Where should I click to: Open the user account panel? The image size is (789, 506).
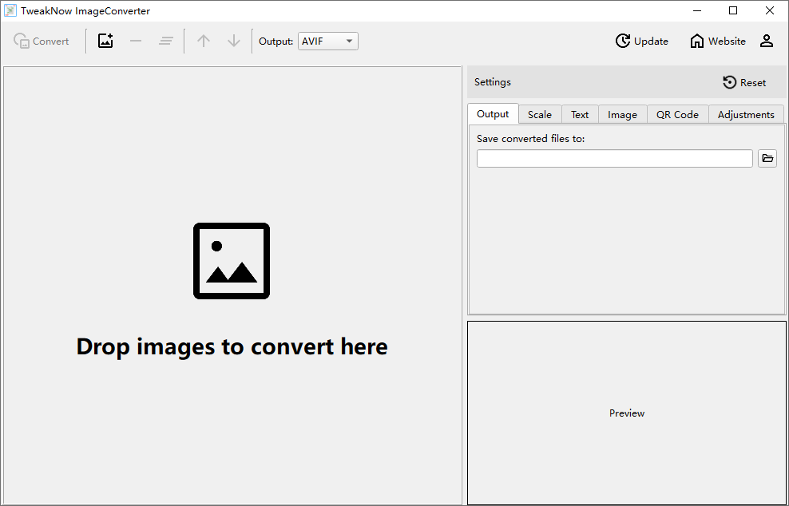[766, 40]
